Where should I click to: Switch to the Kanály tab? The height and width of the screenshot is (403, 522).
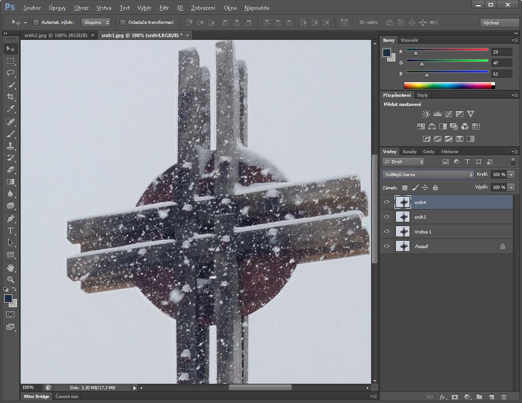point(409,152)
